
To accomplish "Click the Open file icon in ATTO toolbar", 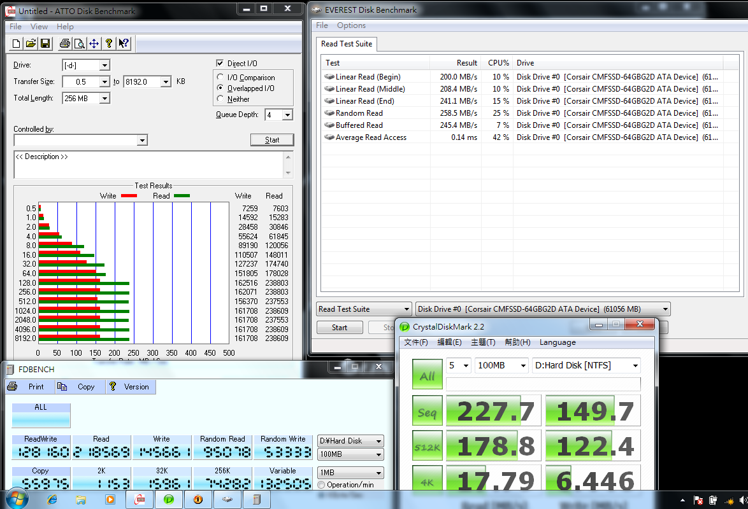I will pyautogui.click(x=31, y=44).
